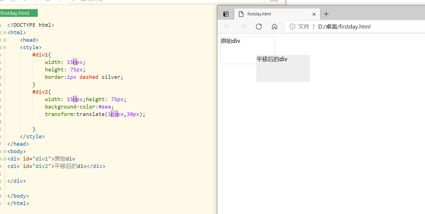Click the </html> closing tag
This screenshot has height=214, width=425.
pos(18,203)
